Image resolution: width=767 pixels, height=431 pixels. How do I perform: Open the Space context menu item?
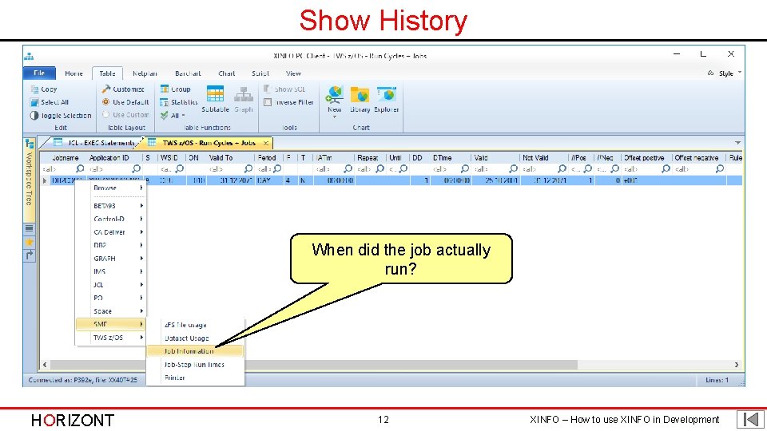tap(111, 311)
